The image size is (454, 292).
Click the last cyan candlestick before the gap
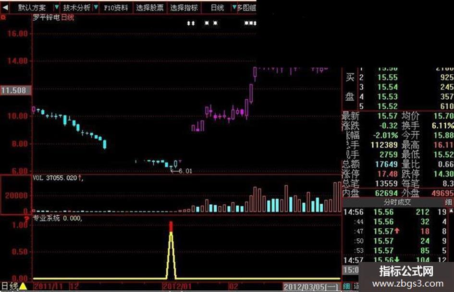pyautogui.click(x=105, y=144)
